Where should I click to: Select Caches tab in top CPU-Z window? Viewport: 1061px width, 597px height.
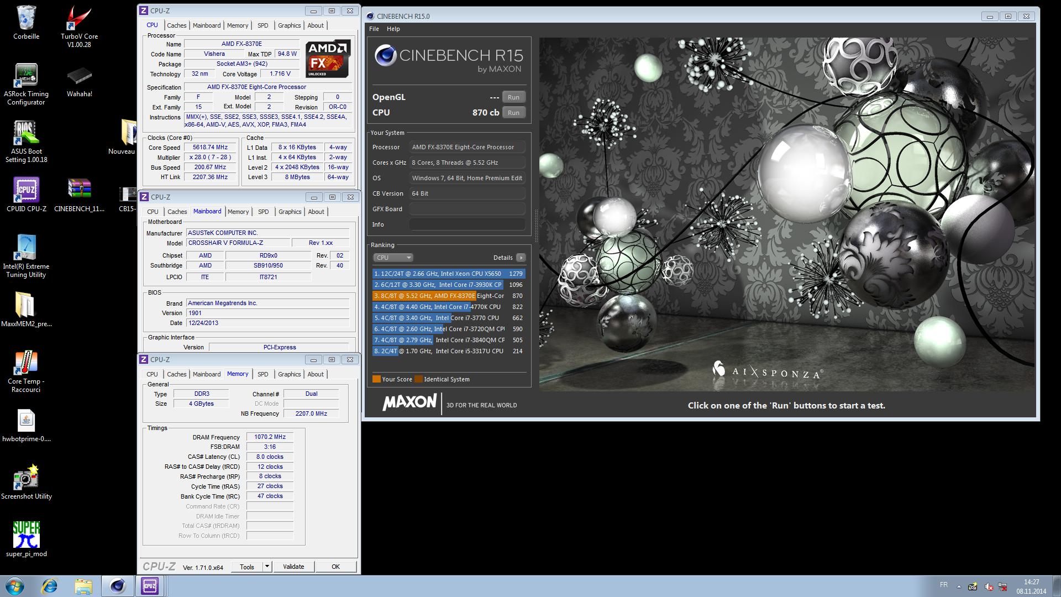[177, 25]
